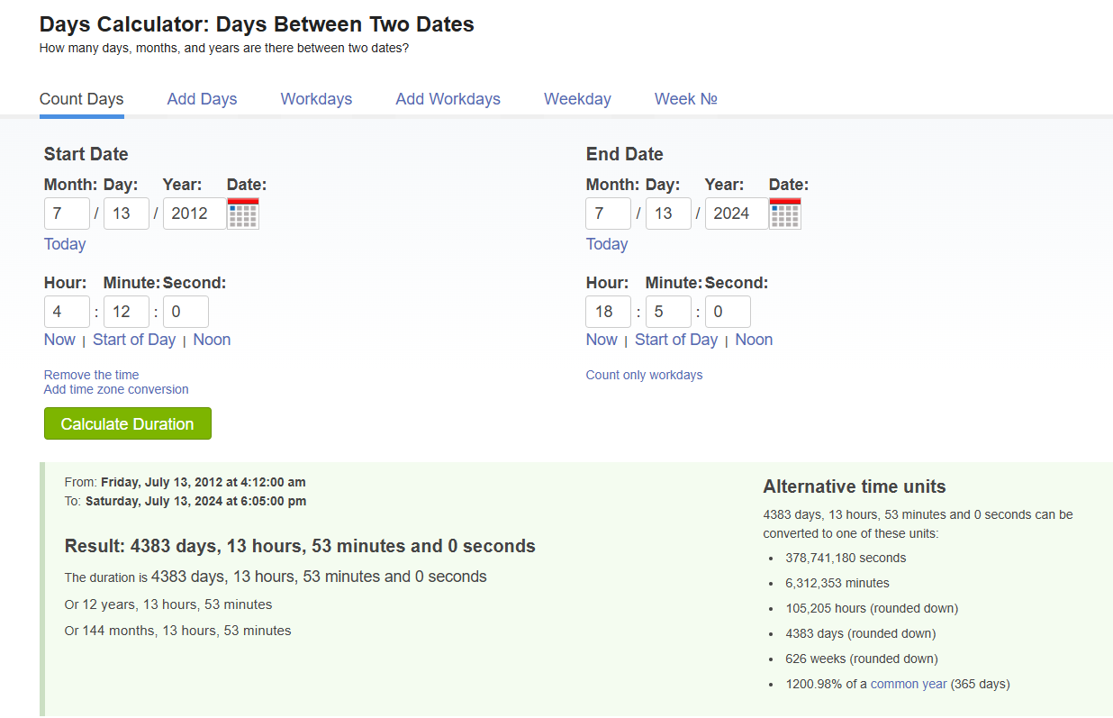Switch to the Add Days tab
The width and height of the screenshot is (1113, 718).
pyautogui.click(x=202, y=99)
